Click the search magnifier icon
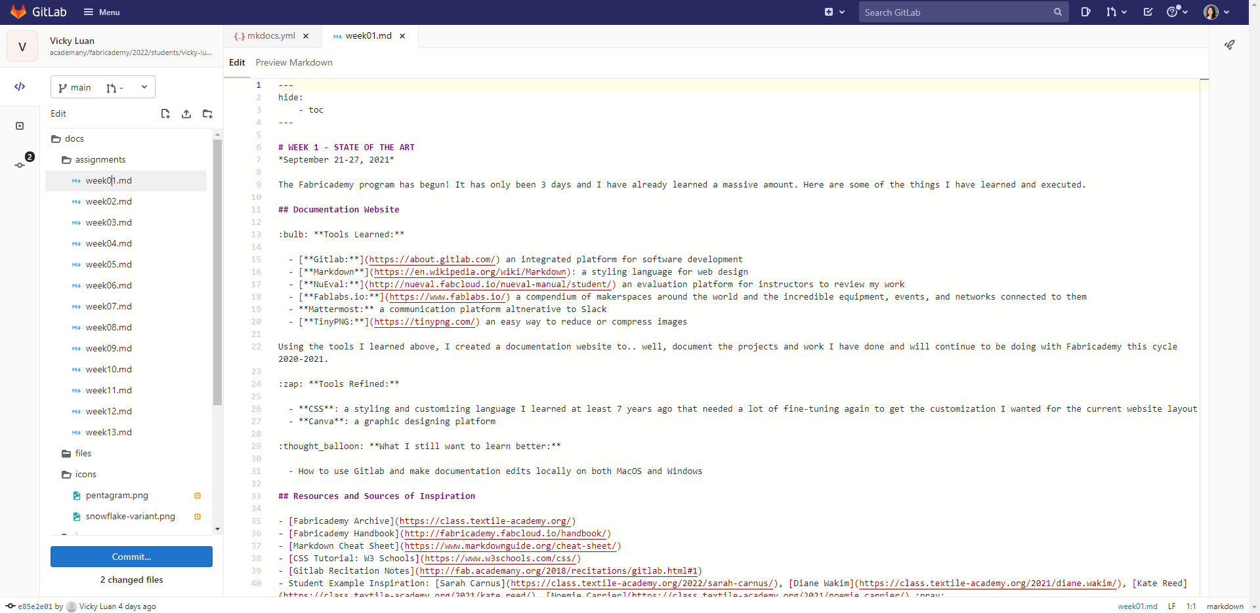Viewport: 1260px width, 613px height. coord(1058,12)
